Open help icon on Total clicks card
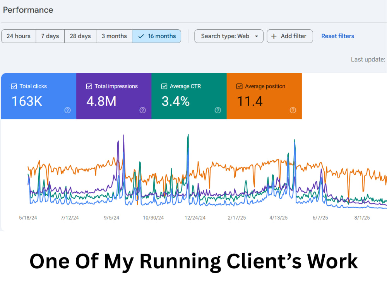387x290 pixels. click(67, 110)
